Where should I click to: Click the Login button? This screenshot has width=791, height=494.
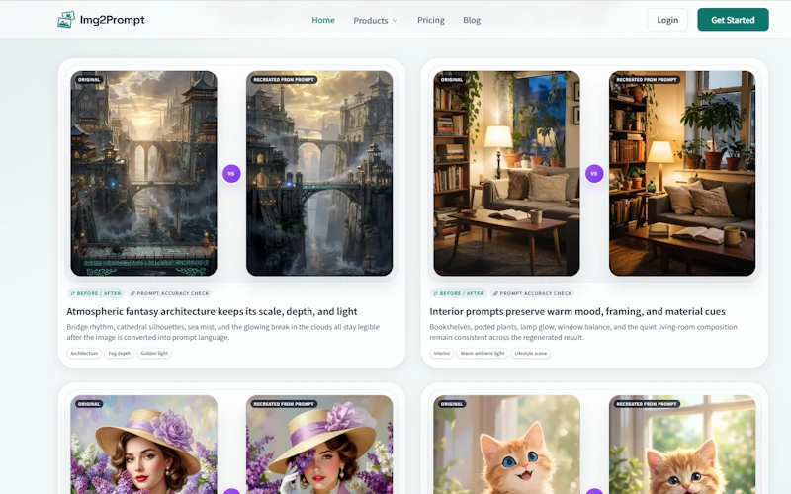(667, 20)
